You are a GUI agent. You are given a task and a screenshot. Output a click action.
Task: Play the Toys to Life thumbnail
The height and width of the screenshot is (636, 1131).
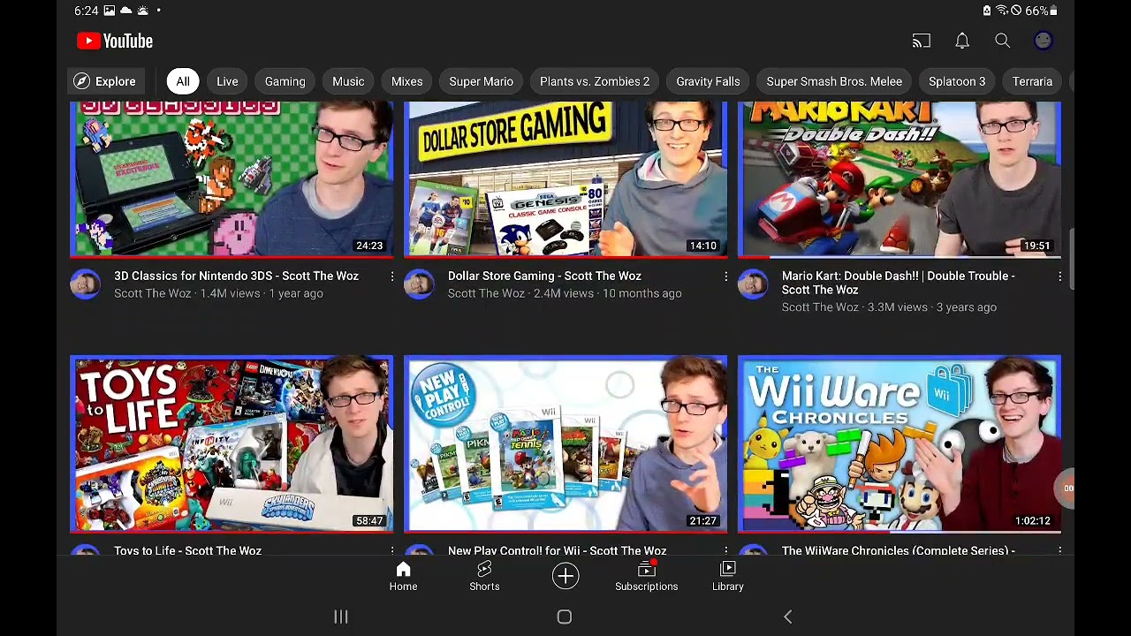(232, 444)
